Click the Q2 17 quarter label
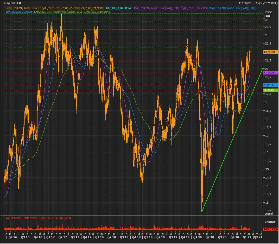Screen dimensions: 279x244 [63, 237]
